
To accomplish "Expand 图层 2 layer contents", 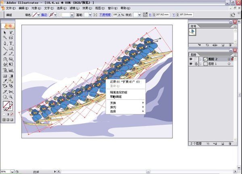I will tap(200, 59).
